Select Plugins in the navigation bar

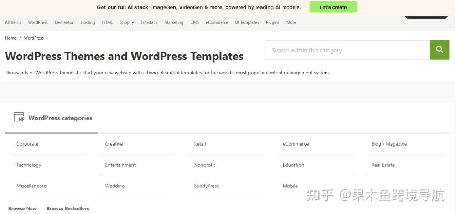click(x=273, y=22)
